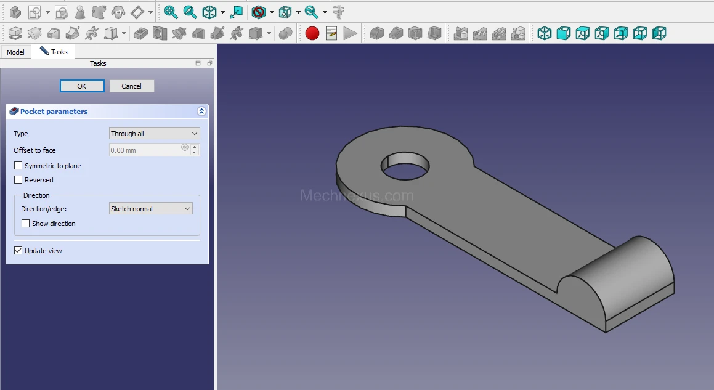Check the Reversed option
Screen dimensions: 714x390
[18, 180]
